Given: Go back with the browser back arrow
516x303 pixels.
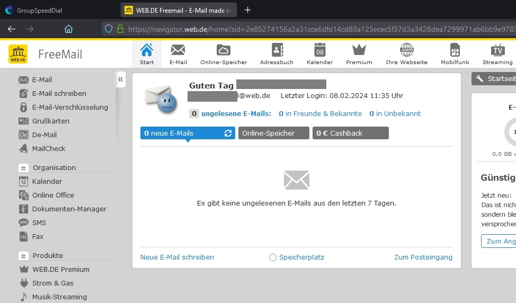Looking at the screenshot, I should 12,29.
